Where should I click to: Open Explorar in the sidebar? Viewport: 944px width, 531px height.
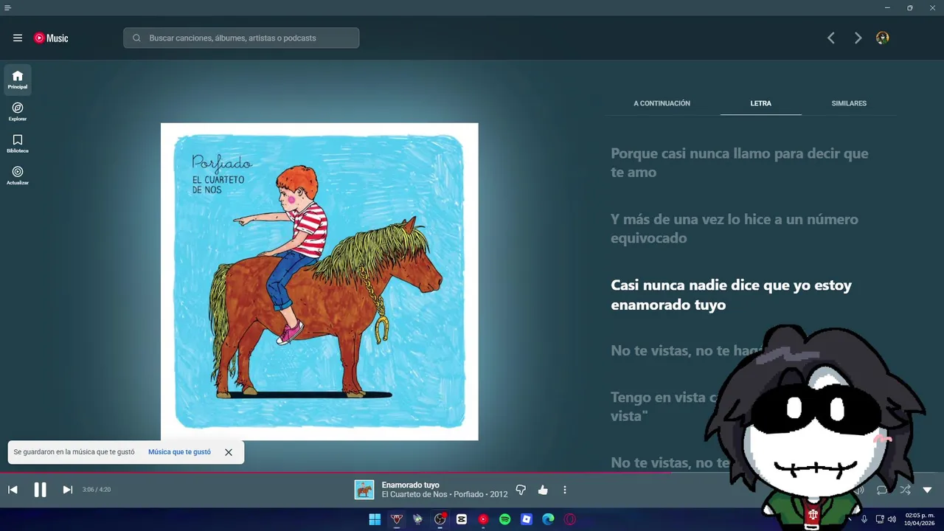18,111
